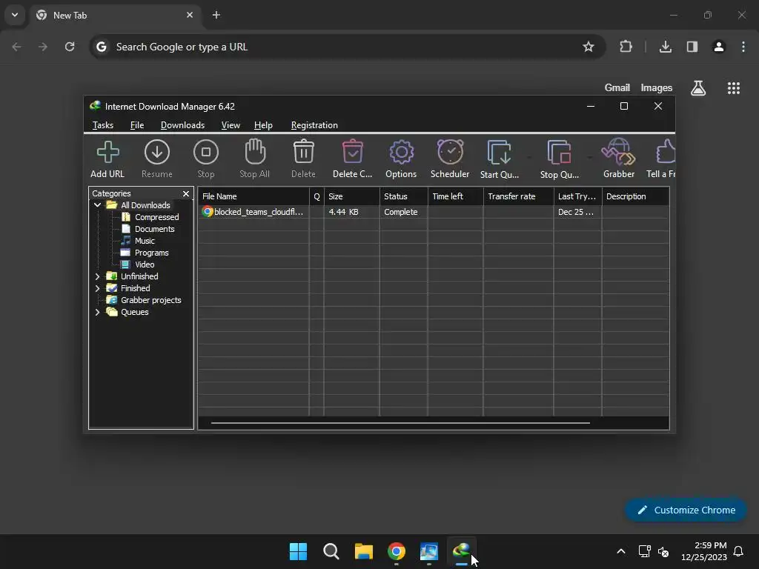Expand the Unfinished category

(97, 276)
